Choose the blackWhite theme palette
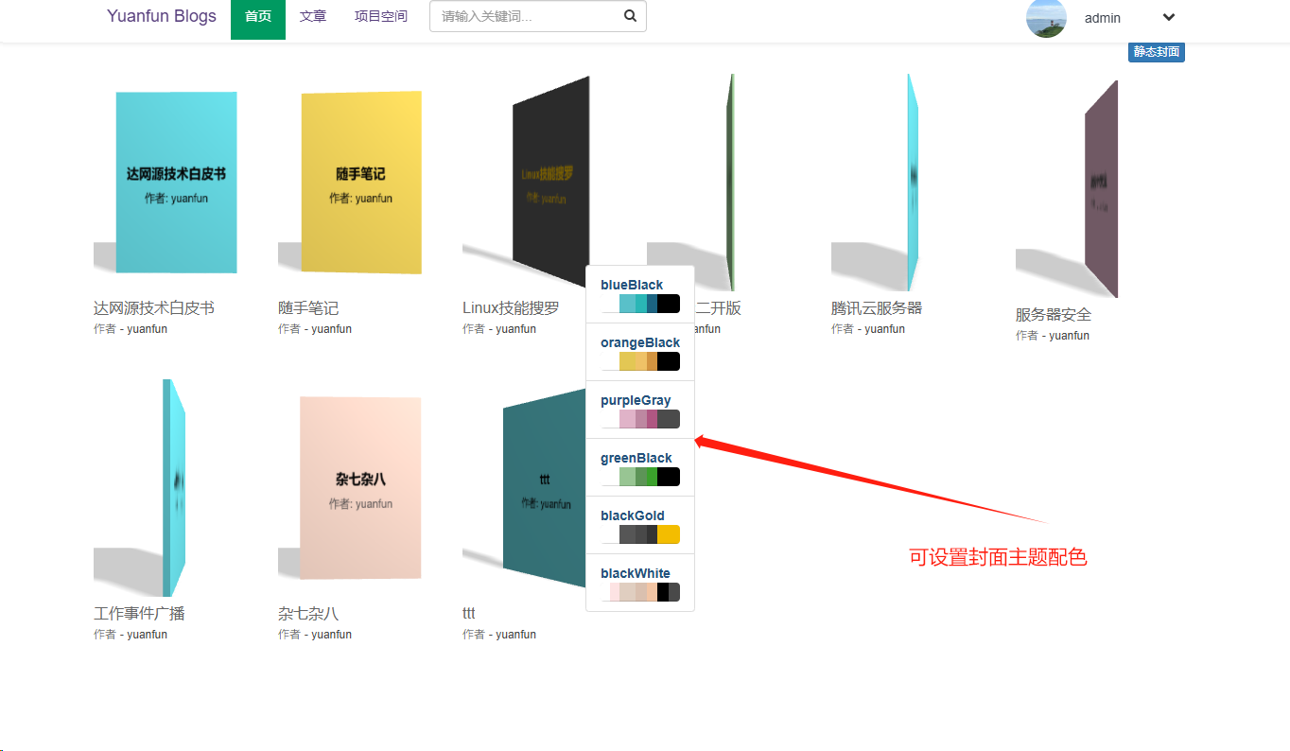This screenshot has width=1290, height=751. (x=640, y=583)
